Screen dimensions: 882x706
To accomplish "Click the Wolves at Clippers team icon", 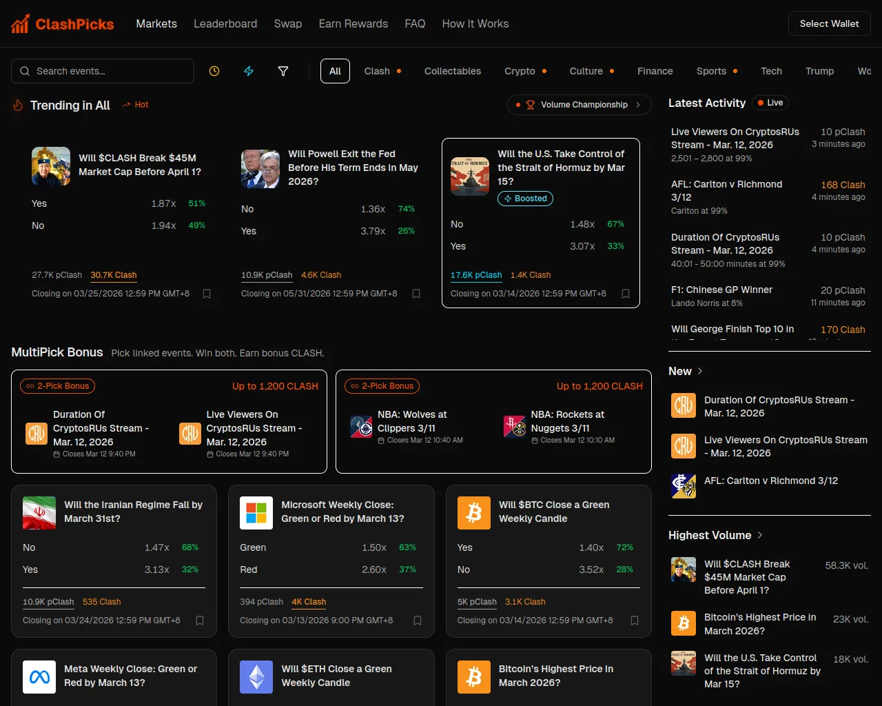I will [361, 427].
